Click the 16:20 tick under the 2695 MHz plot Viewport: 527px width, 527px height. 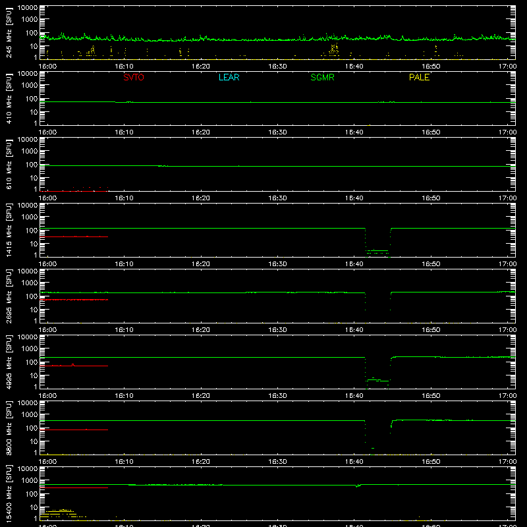coord(201,330)
